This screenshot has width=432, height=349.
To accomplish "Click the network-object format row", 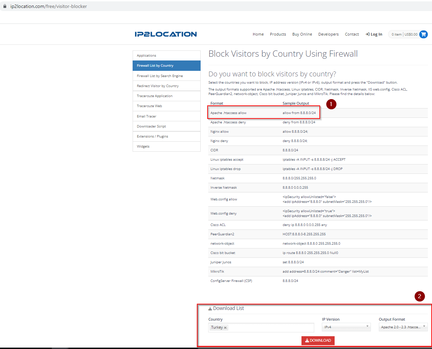I will click(x=318, y=244).
